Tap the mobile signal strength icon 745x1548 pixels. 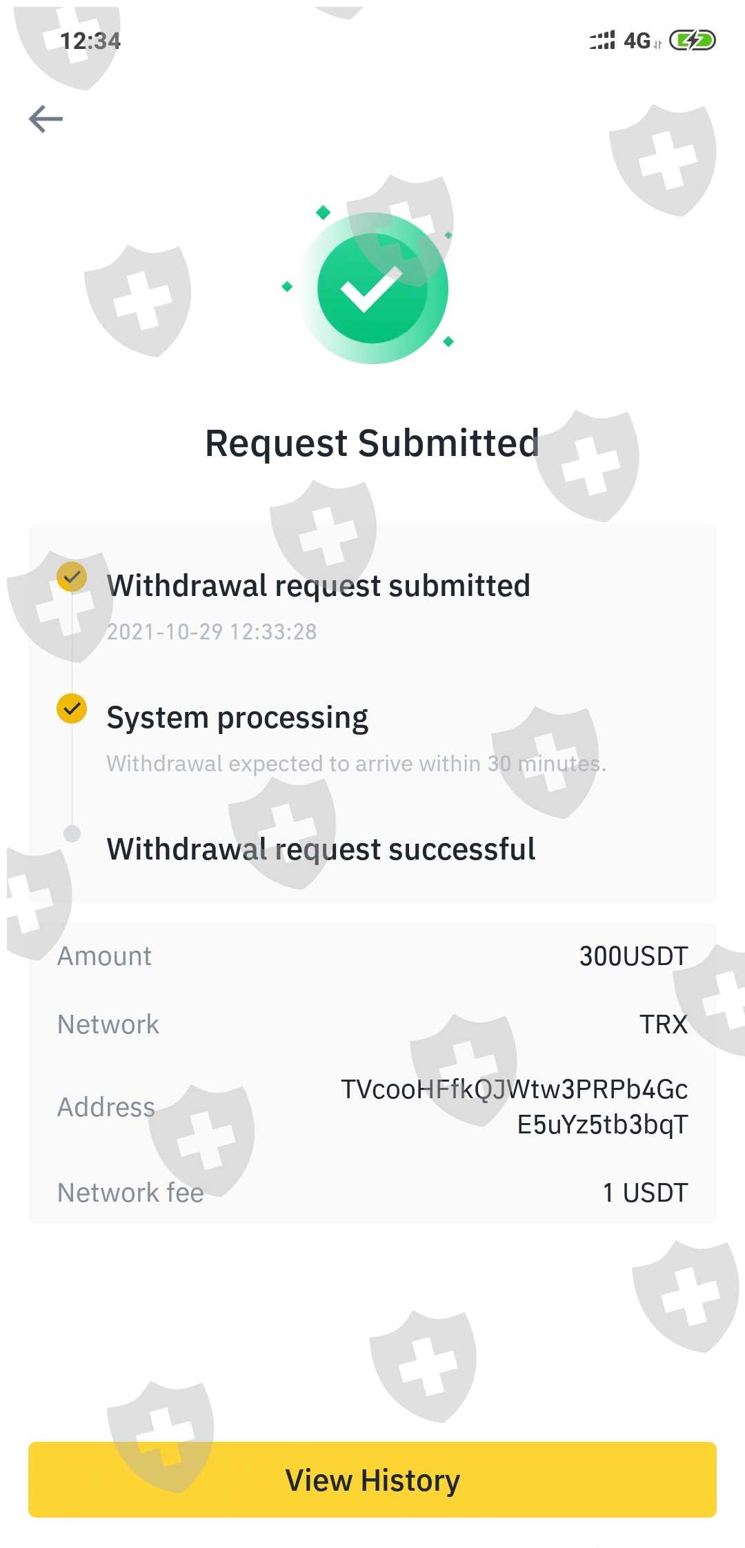(x=602, y=41)
